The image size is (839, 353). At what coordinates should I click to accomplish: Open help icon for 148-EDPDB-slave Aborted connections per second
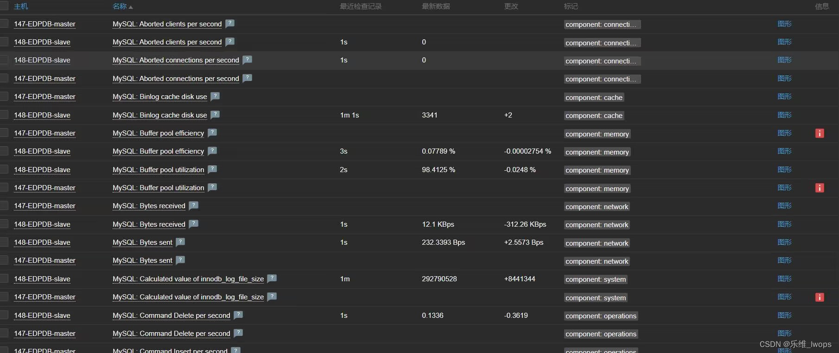248,60
